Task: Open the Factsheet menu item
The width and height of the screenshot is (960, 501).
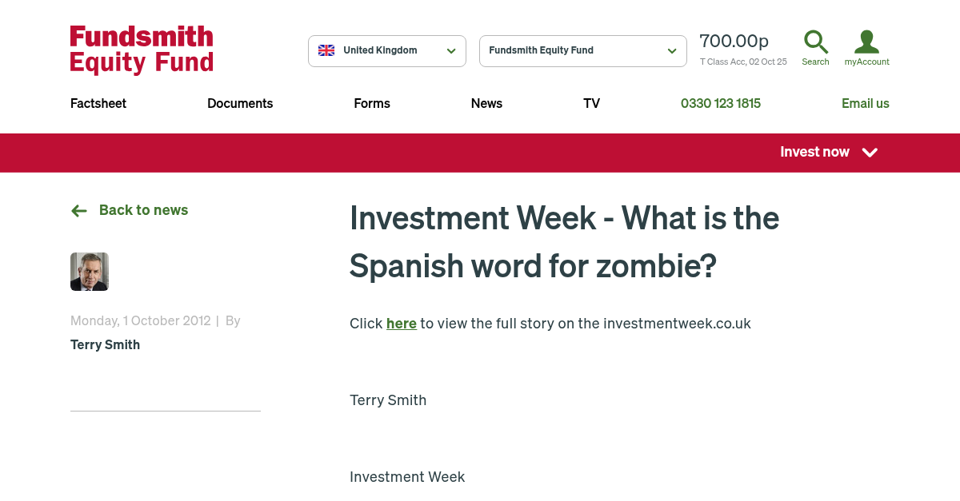Action: tap(98, 103)
